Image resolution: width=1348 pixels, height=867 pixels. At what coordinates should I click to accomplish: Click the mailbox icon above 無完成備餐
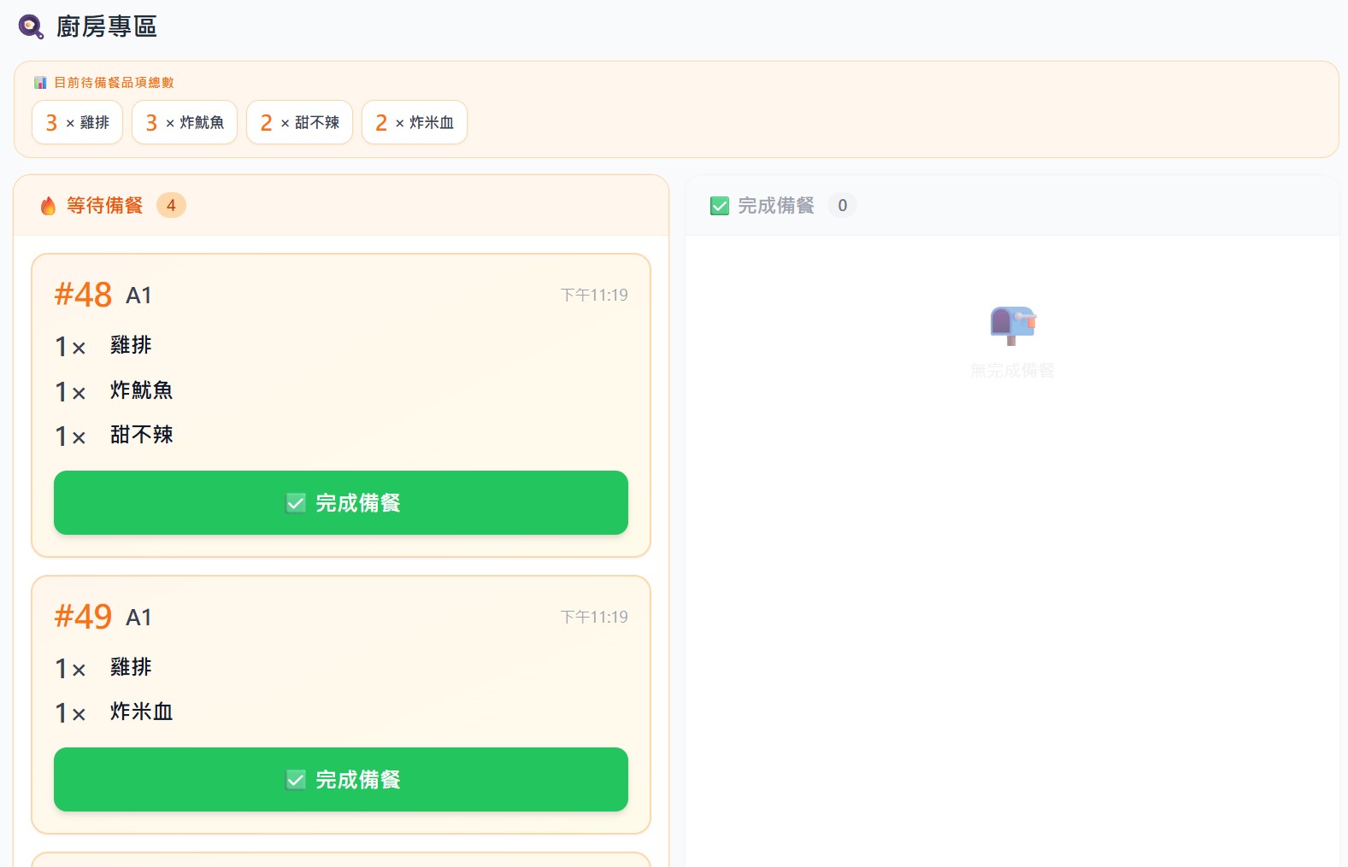point(1012,325)
